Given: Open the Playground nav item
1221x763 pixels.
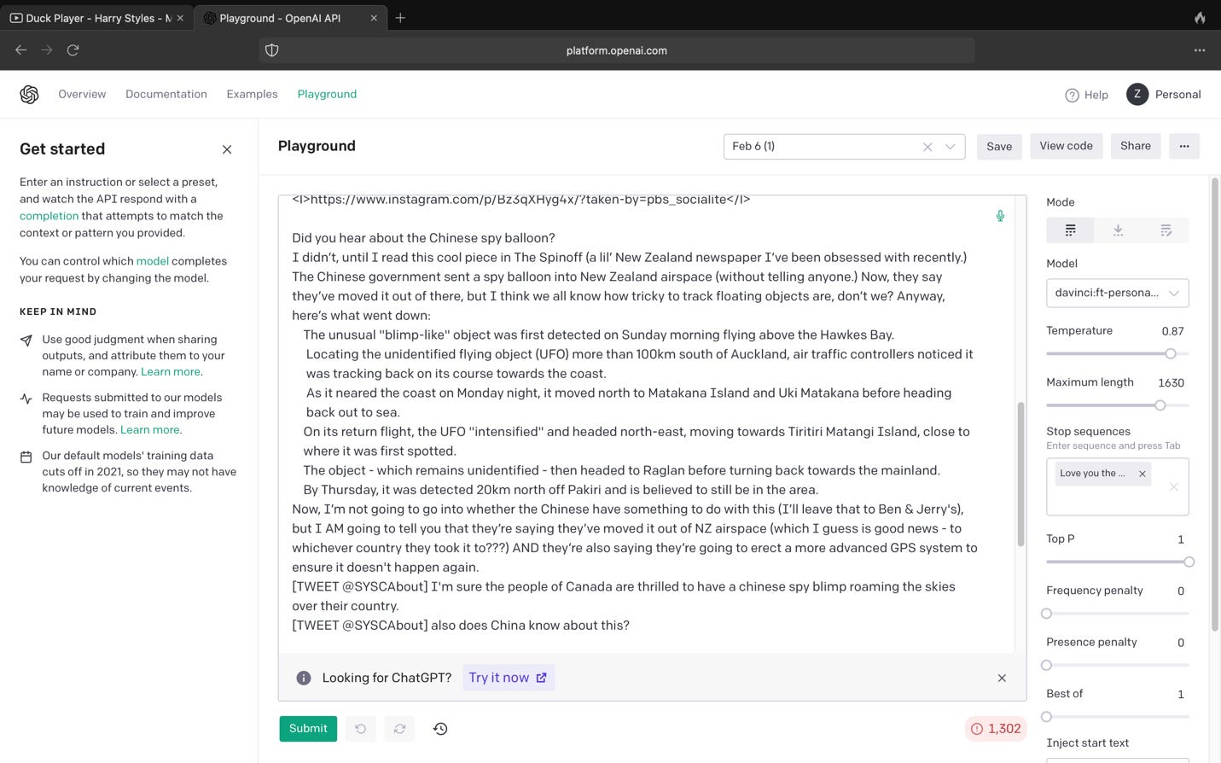Looking at the screenshot, I should click(x=327, y=95).
